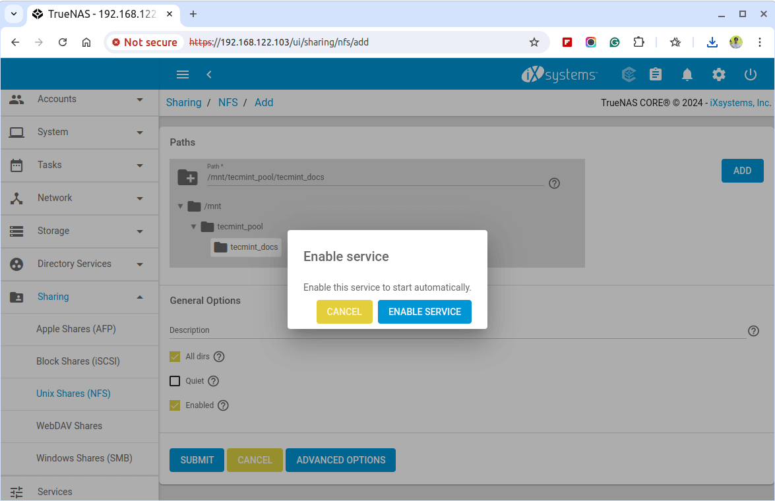775x501 pixels.
Task: Open alerts bell icon
Action: [687, 74]
